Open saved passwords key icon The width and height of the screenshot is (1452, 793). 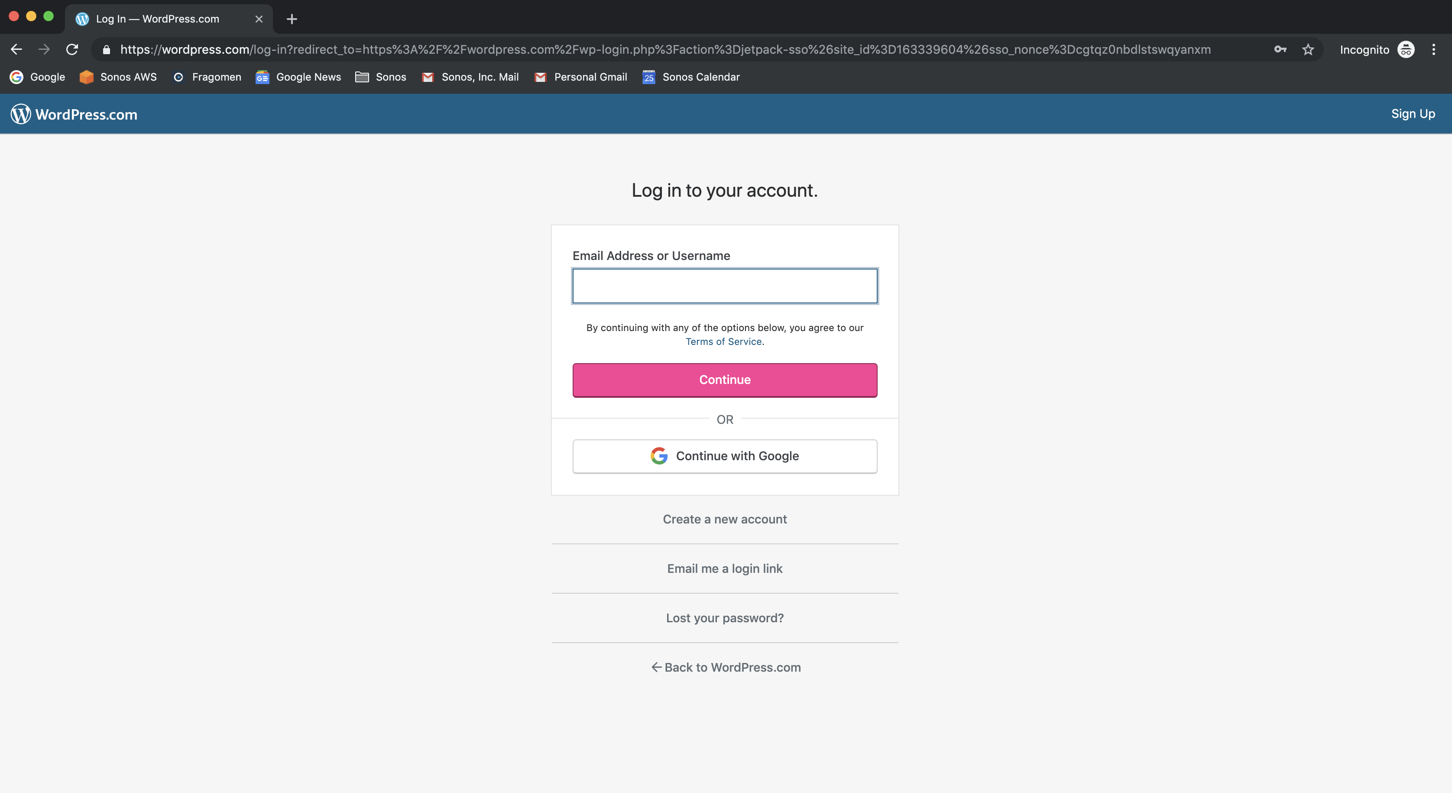pos(1280,50)
